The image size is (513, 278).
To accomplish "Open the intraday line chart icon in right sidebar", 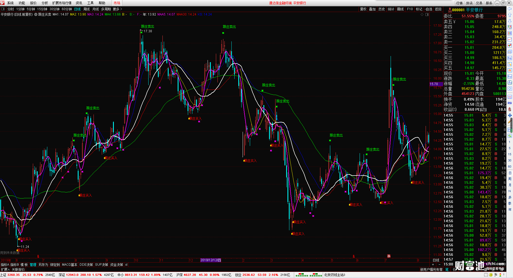I will [510, 39].
